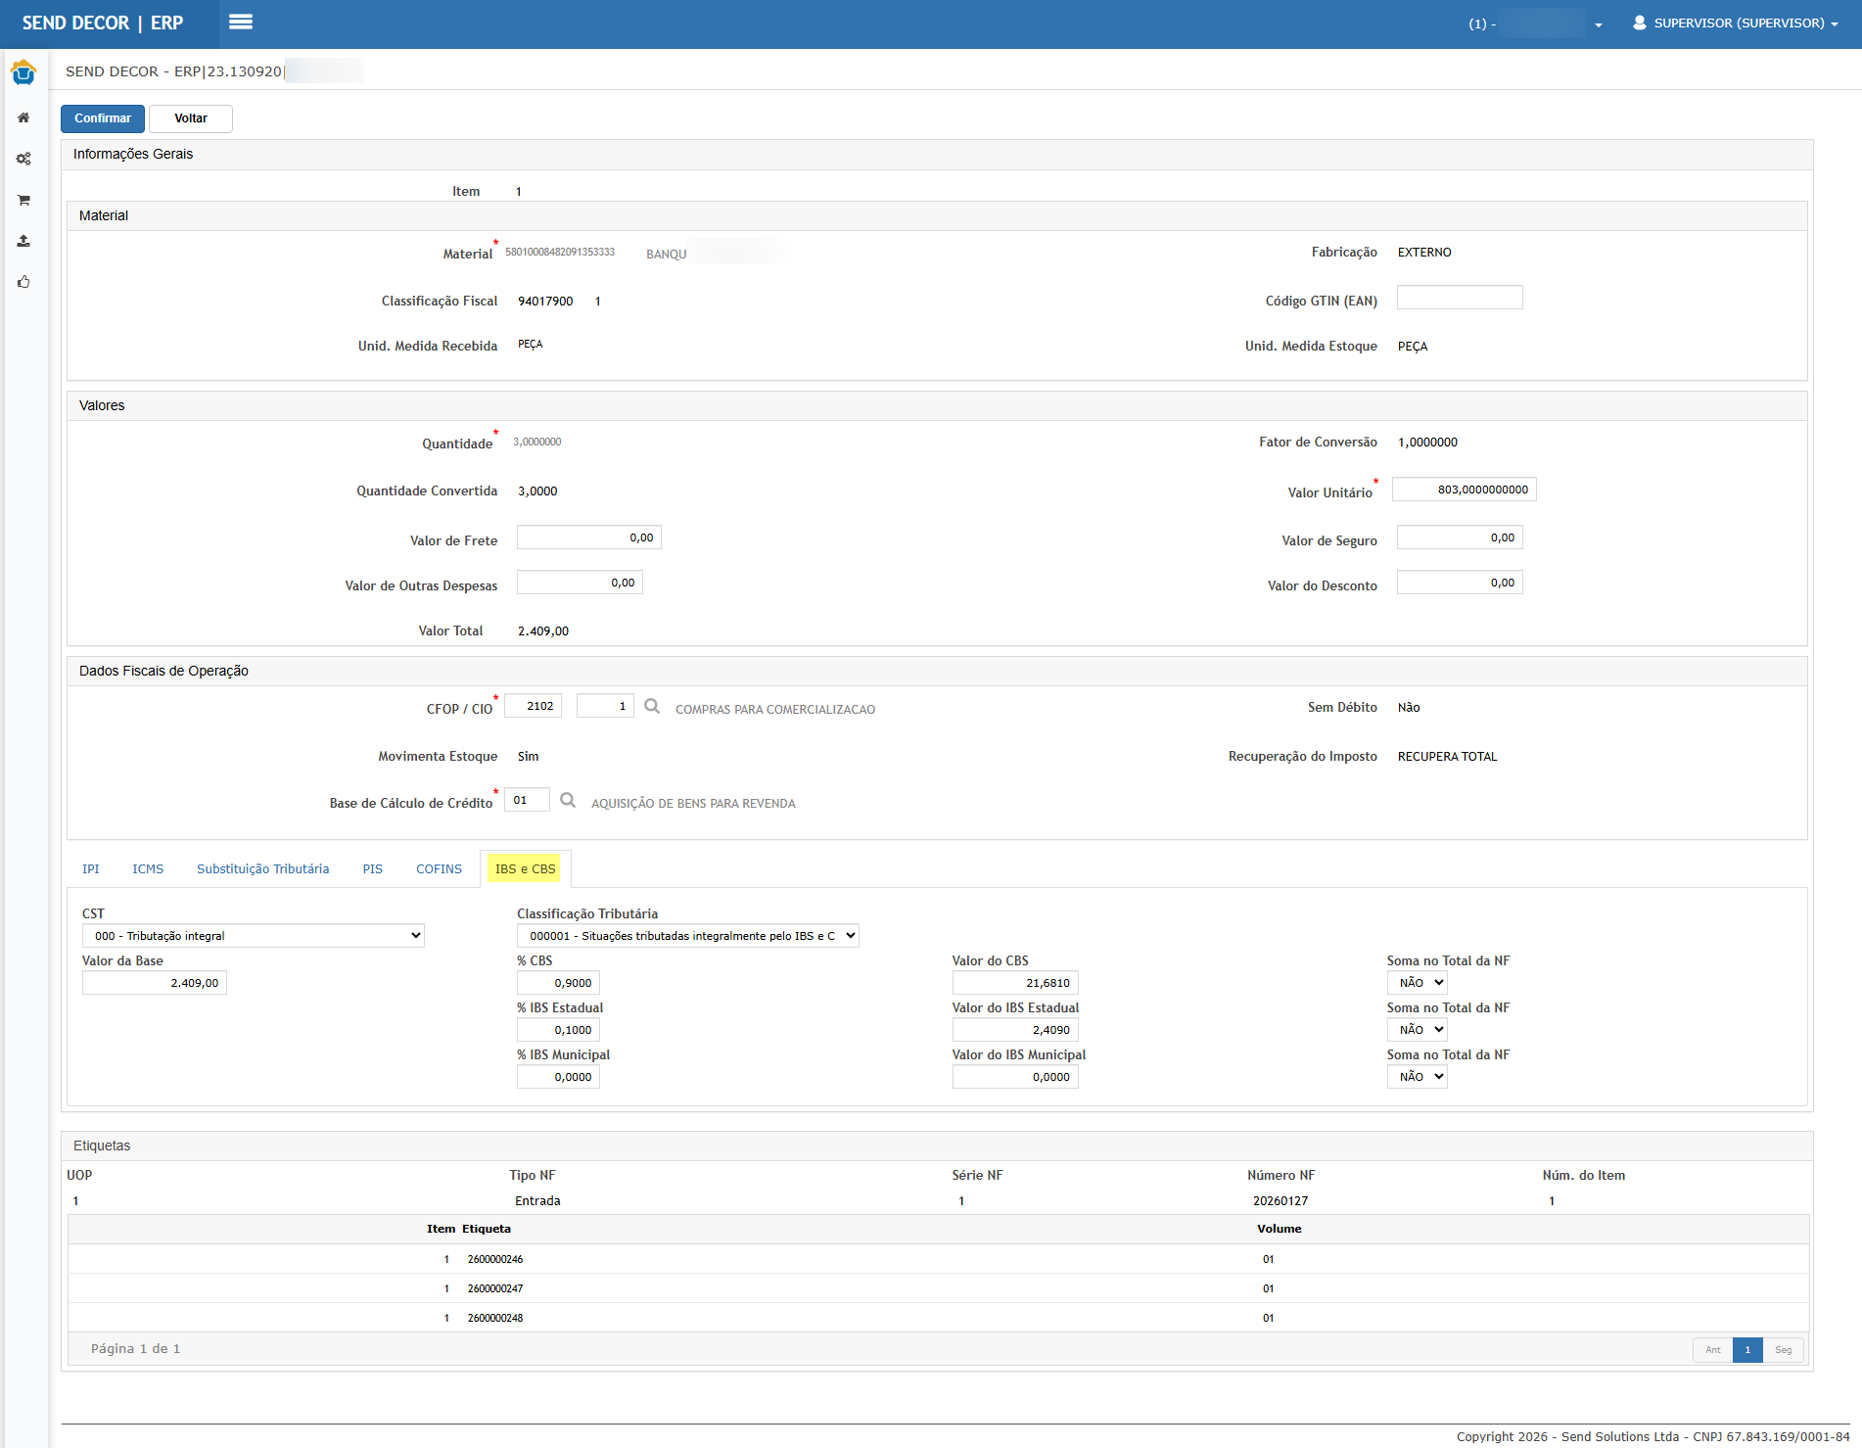
Task: Search Base de Cálculo de Crédito lookup
Action: 568,800
